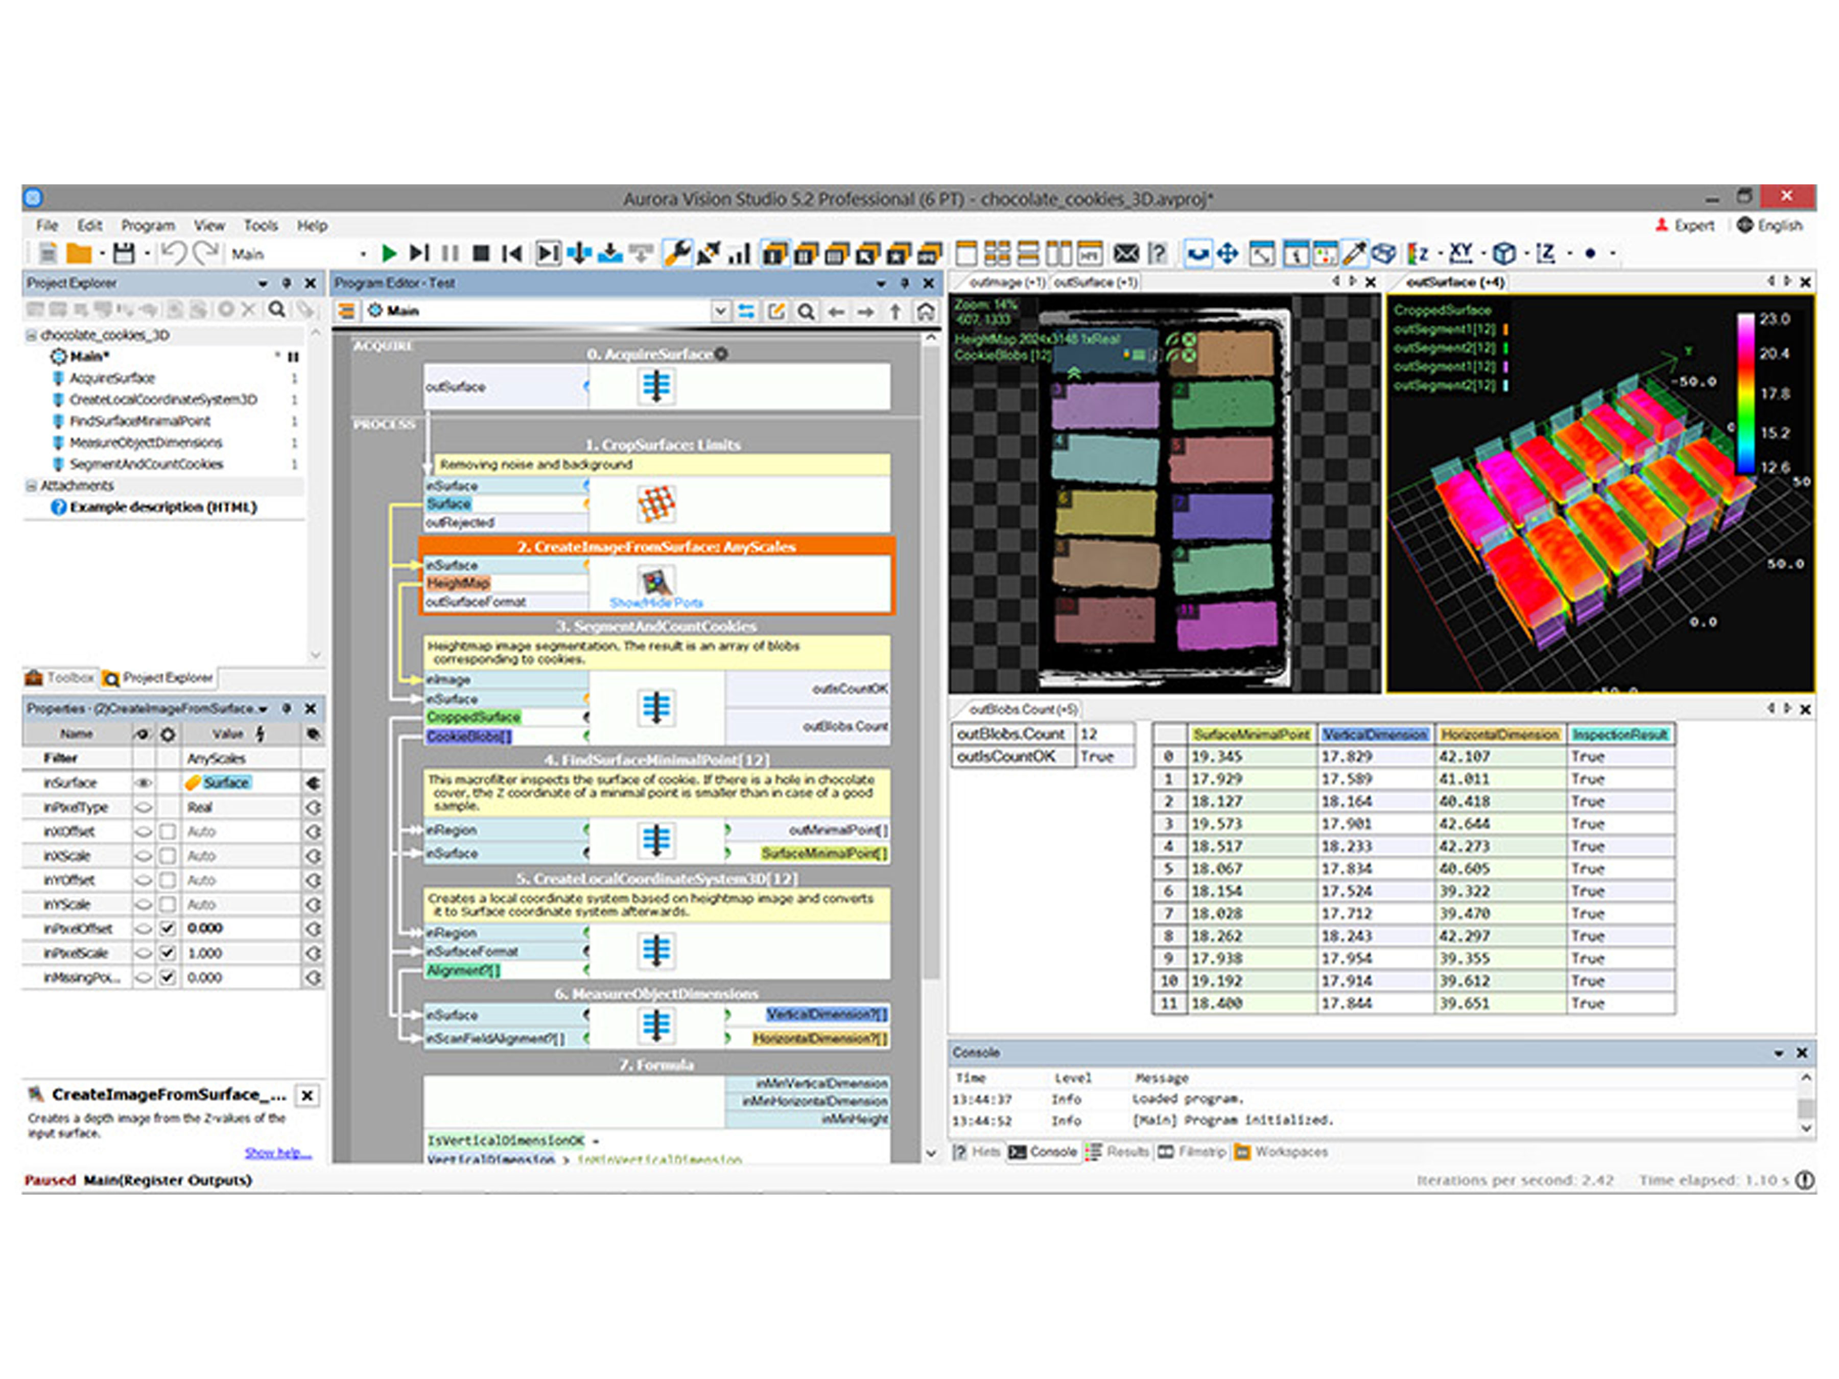Click search icon in Project Explorer toolbar

pos(277,309)
